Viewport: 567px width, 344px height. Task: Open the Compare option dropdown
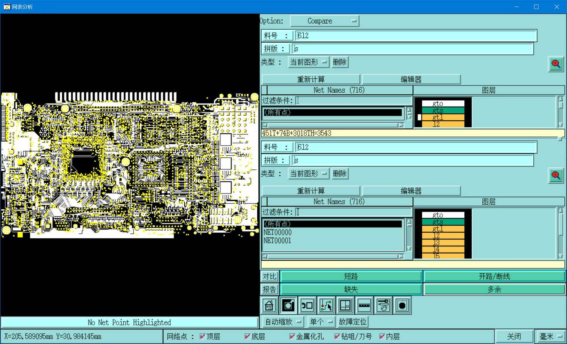click(325, 21)
